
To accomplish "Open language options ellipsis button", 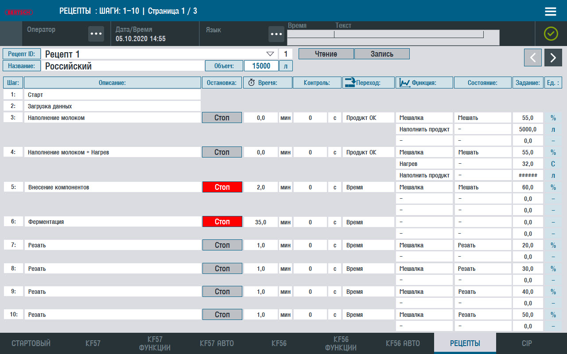I will (x=276, y=34).
